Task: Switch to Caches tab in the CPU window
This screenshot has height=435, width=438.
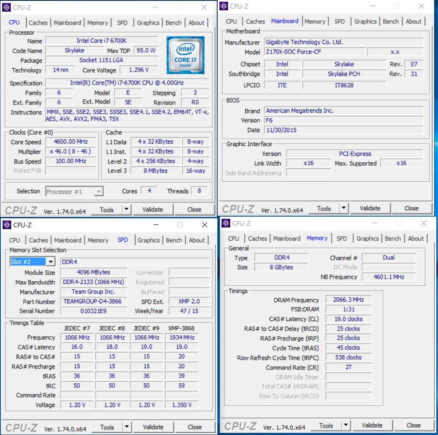Action: click(x=38, y=23)
